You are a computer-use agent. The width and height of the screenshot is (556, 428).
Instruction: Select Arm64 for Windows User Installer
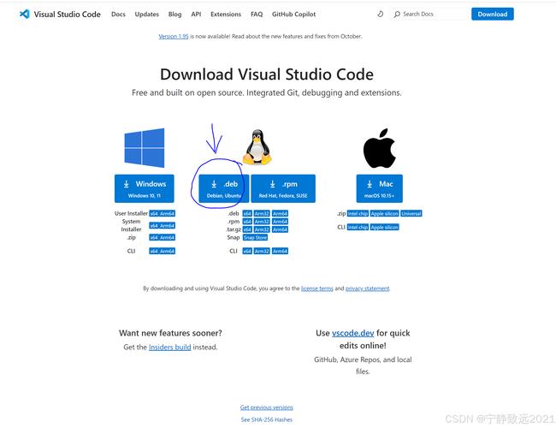pyautogui.click(x=167, y=213)
